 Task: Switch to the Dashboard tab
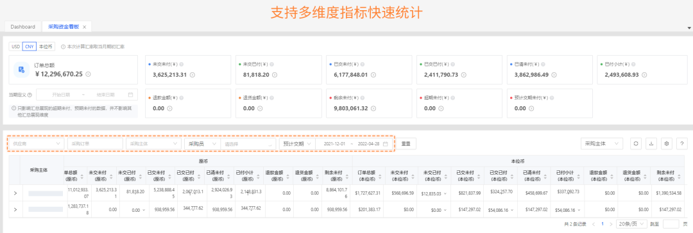click(22, 27)
